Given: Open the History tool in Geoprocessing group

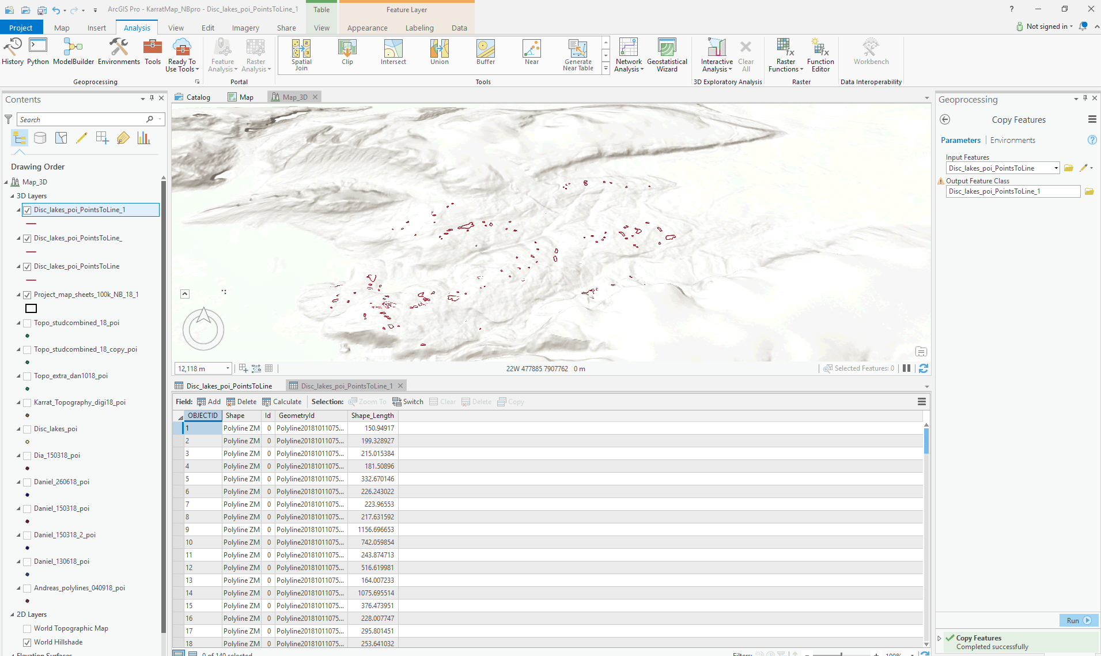Looking at the screenshot, I should coord(13,52).
